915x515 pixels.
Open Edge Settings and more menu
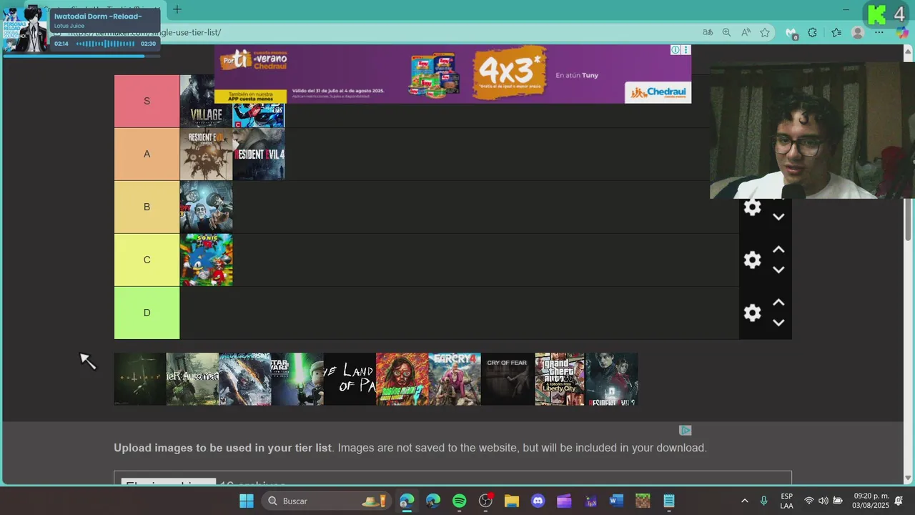coord(879,32)
